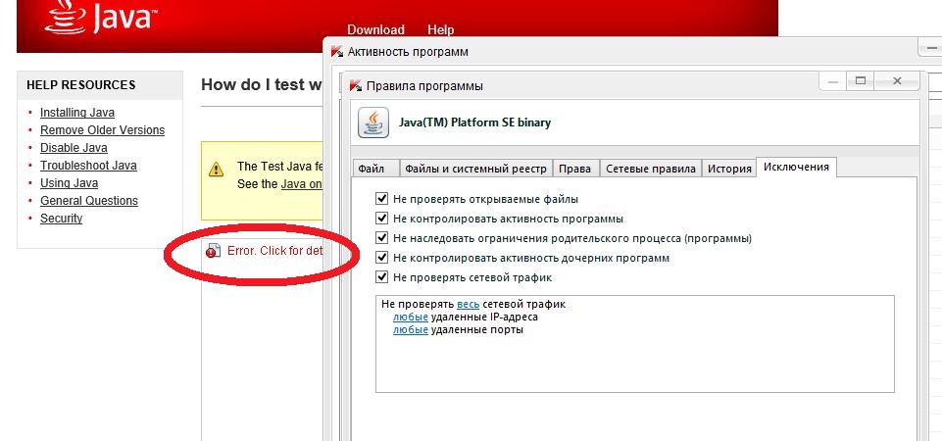Open Remove Older Versions link
The image size is (942, 441).
[x=102, y=129]
